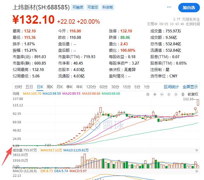Click the 可融资 tag
204x180 pixels.
[78, 7]
